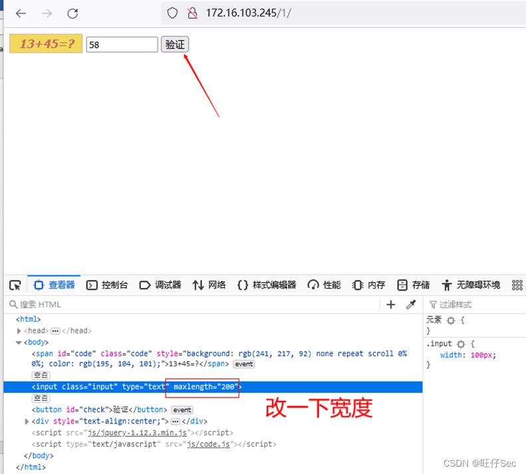Image resolution: width=526 pixels, height=474 pixels.
Task: Go back using the browser back arrow
Action: point(21,13)
